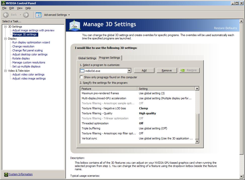This screenshot has height=180, width=245.
Task: Click the Remove button
Action: (x=167, y=70)
